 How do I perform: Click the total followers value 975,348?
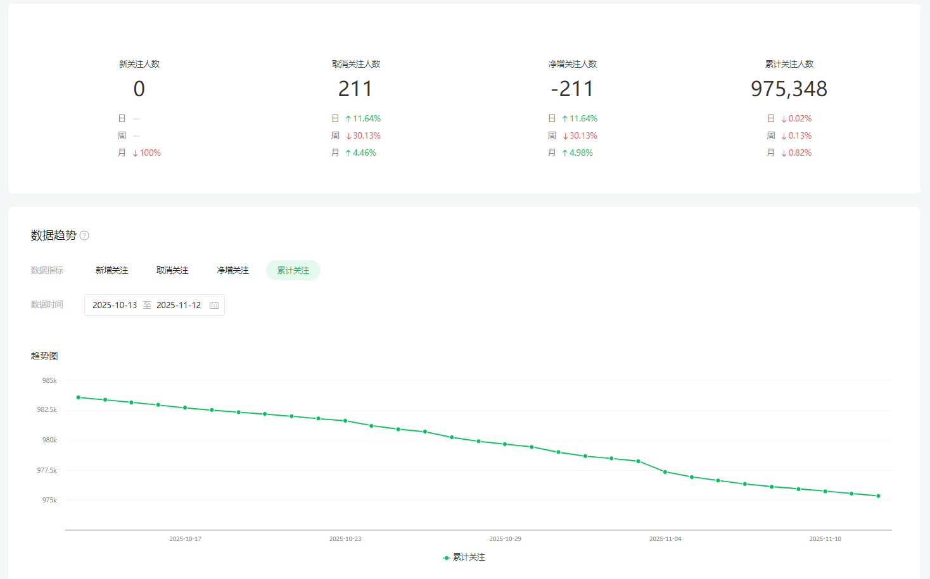[789, 89]
